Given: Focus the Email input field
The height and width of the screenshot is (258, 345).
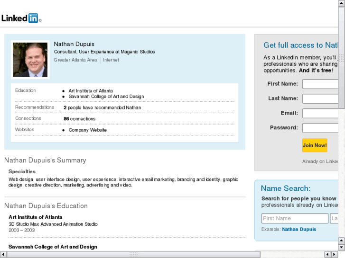Looking at the screenshot, I should tap(320, 113).
